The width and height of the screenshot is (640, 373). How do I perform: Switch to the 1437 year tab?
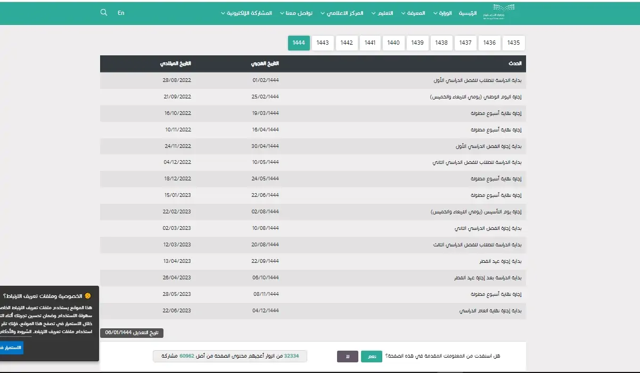click(x=466, y=43)
